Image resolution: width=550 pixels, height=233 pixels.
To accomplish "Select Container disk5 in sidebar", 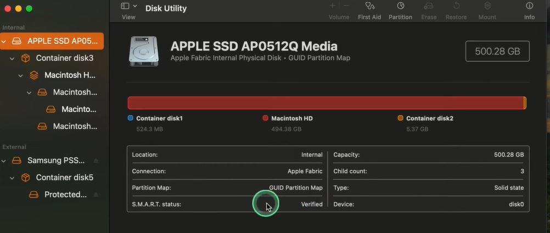I will (65, 178).
